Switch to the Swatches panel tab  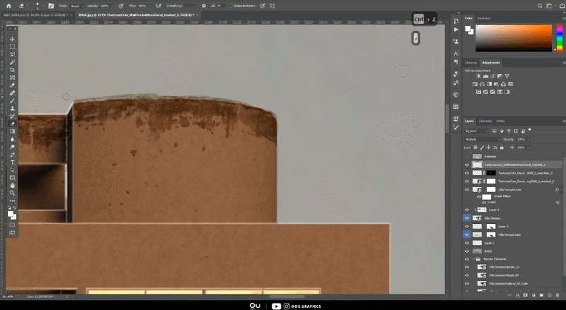tap(484, 18)
